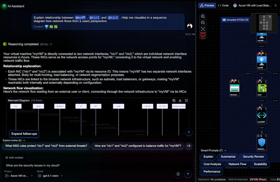Viewport: 280px width, 182px height.
Task: Click the bell alert icon on myVM node
Action: 258,54
